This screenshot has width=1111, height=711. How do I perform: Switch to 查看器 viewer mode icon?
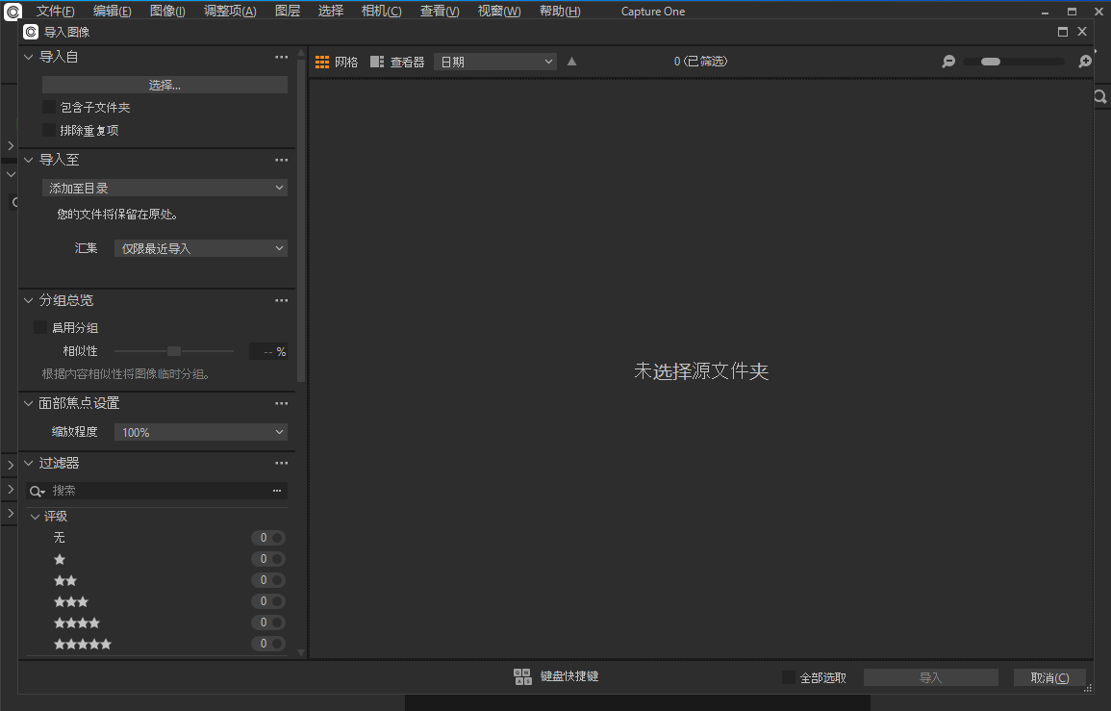pos(377,61)
